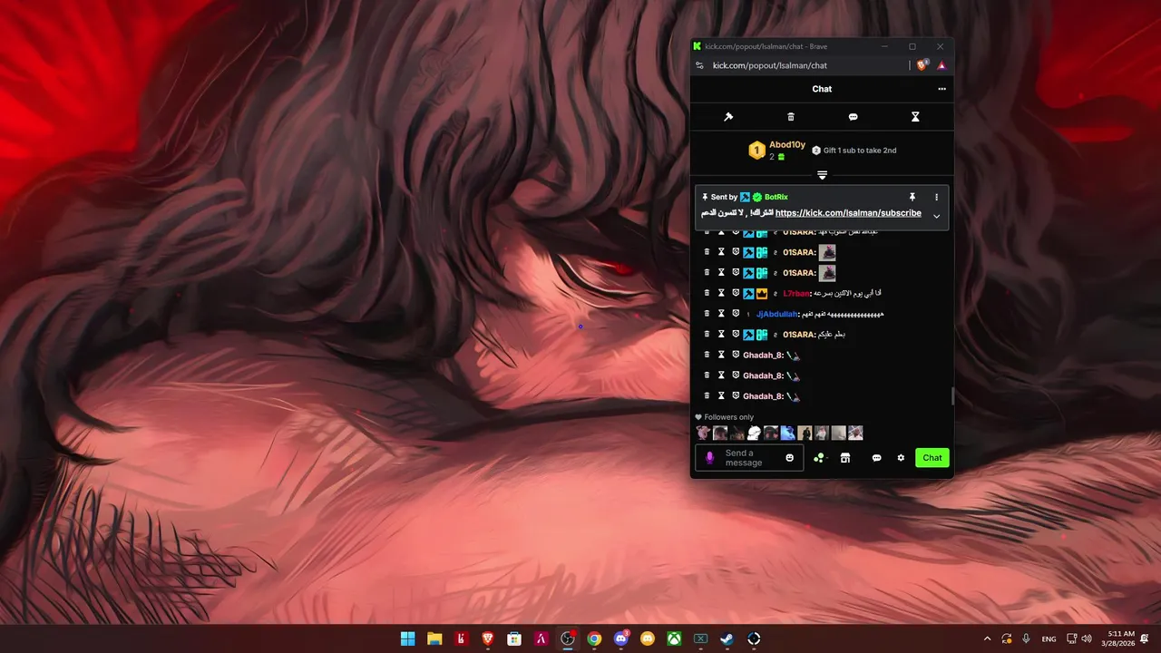
Task: Open File Explorer from the taskbar
Action: [434, 638]
